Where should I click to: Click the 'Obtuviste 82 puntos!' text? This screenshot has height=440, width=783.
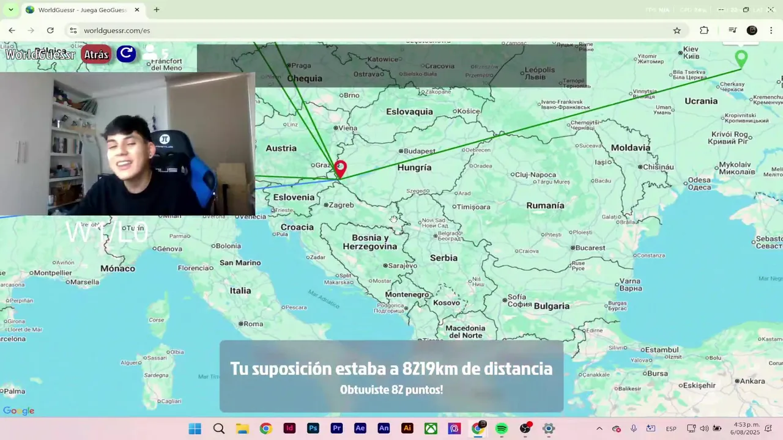(x=391, y=390)
